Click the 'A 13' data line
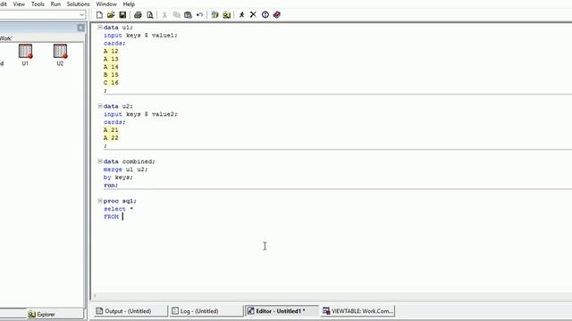 [111, 59]
